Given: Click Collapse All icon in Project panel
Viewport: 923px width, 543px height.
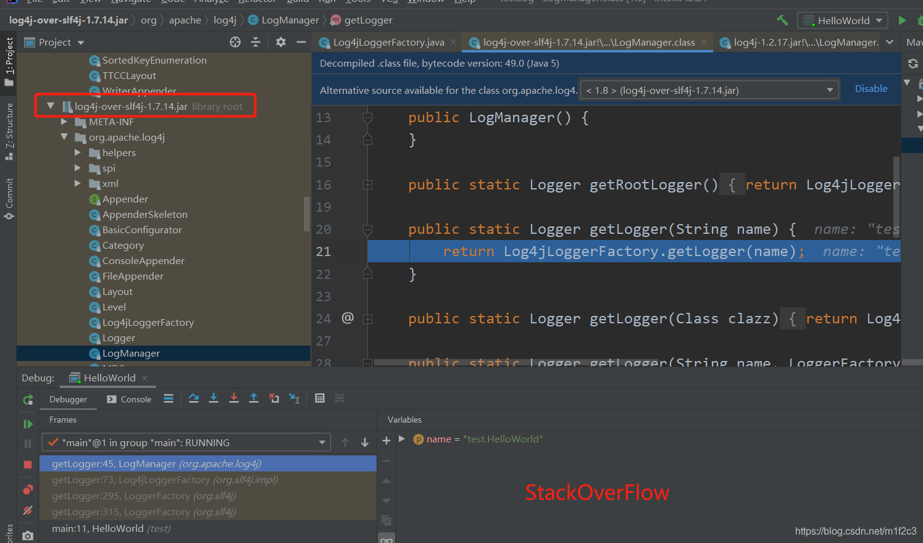Looking at the screenshot, I should [256, 42].
